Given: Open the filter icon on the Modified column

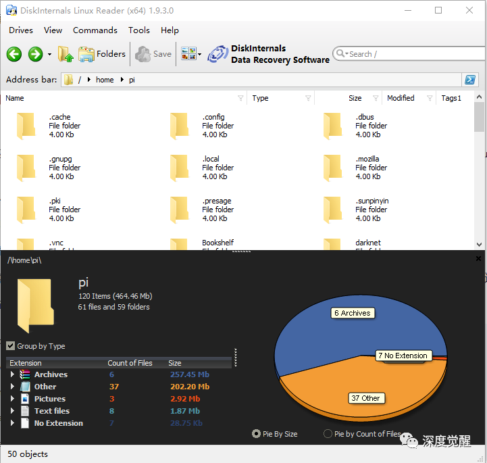Looking at the screenshot, I should 430,98.
